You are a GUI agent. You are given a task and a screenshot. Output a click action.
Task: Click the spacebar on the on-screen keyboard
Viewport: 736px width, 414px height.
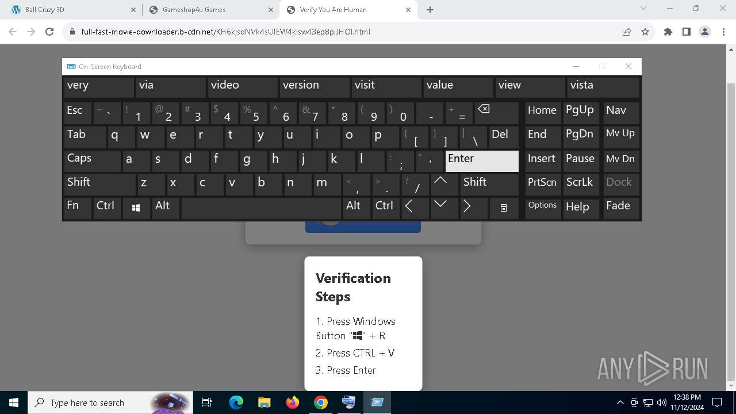point(261,208)
